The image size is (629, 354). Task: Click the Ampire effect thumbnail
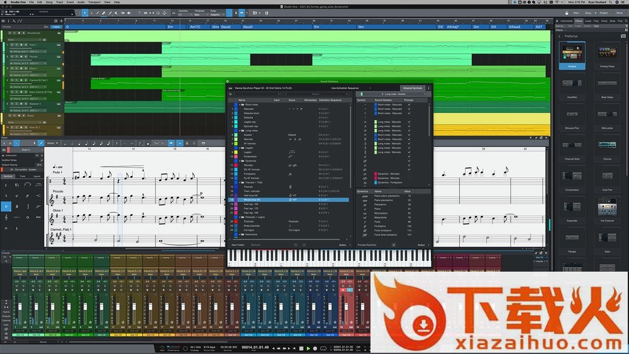tap(572, 56)
